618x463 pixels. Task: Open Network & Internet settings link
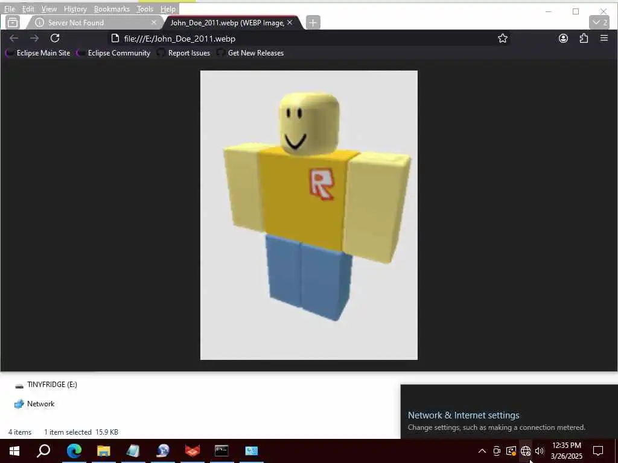(x=463, y=415)
